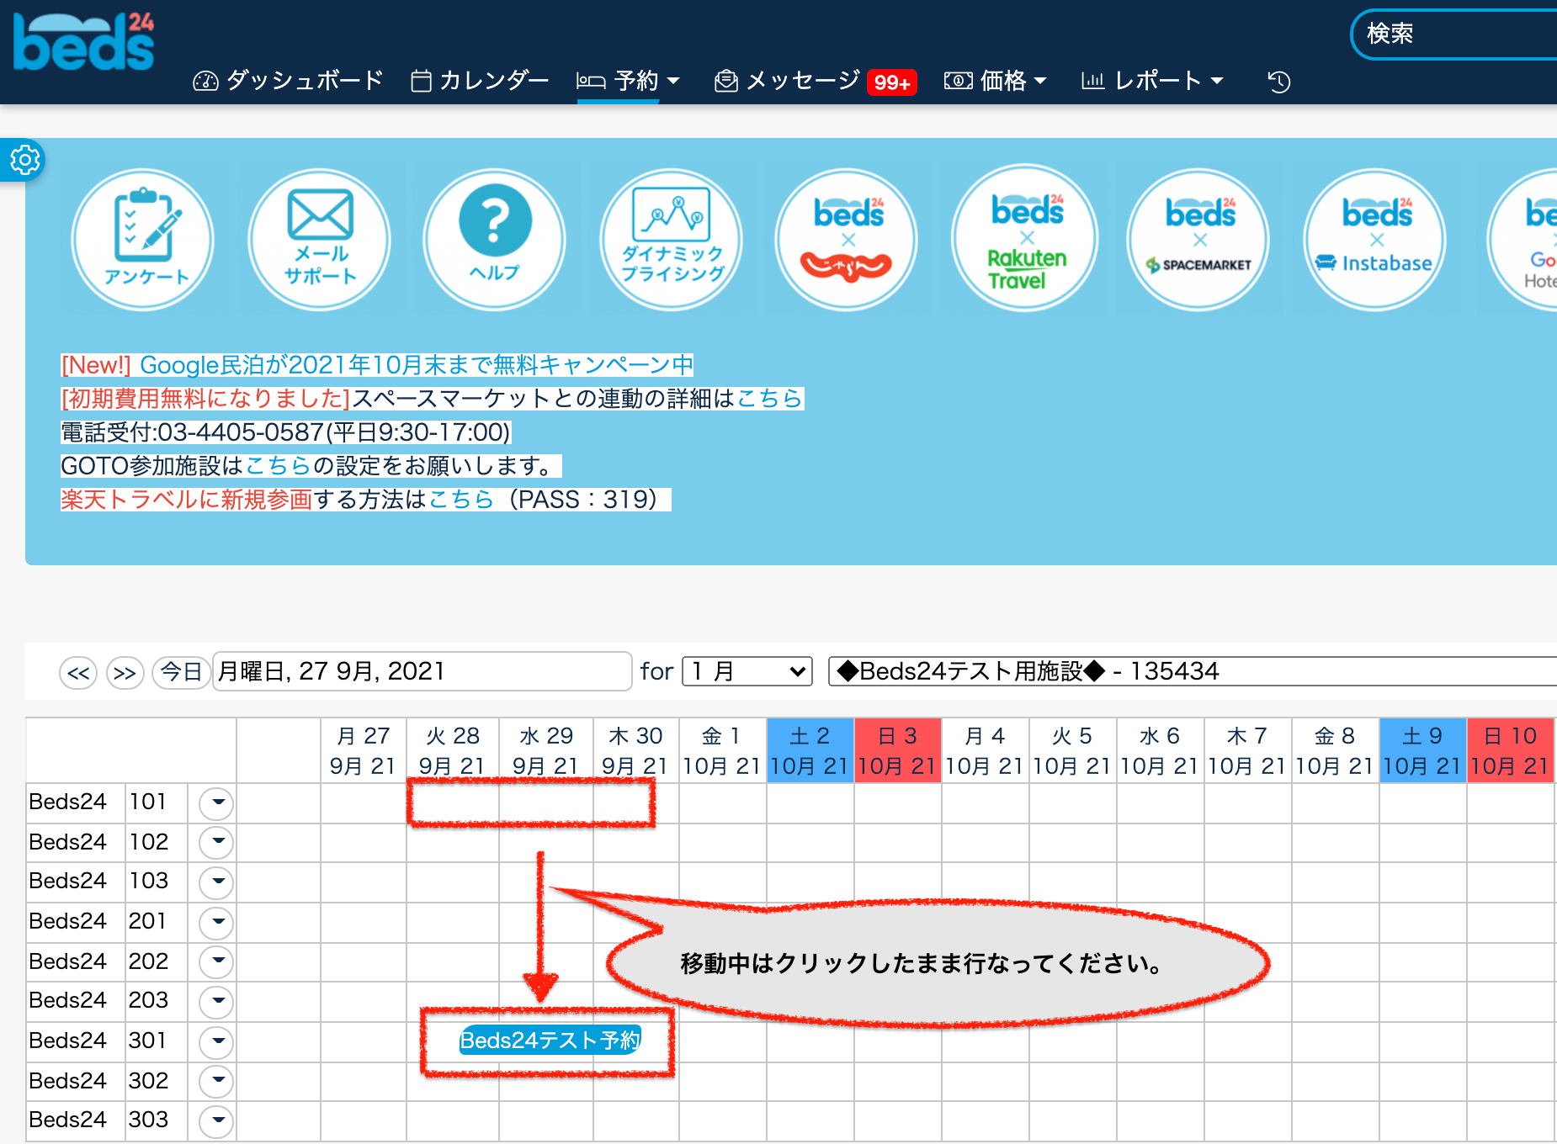Expand the 価格 dropdown menu
The width and height of the screenshot is (1557, 1144).
(996, 82)
